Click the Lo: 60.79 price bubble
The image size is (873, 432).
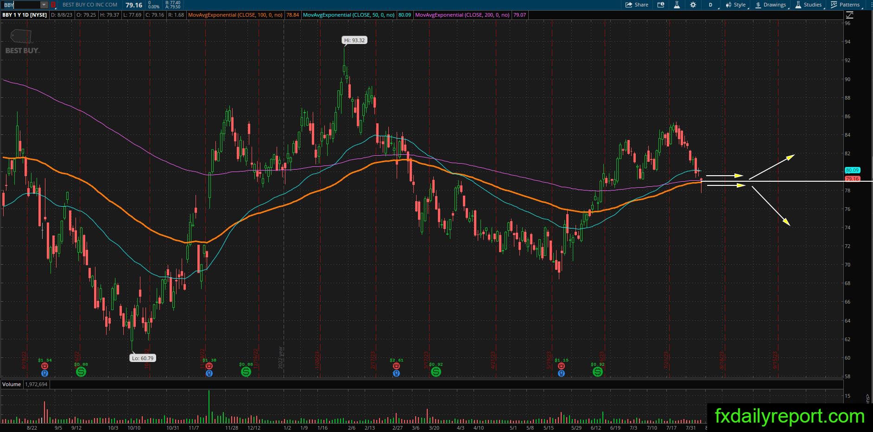142,358
